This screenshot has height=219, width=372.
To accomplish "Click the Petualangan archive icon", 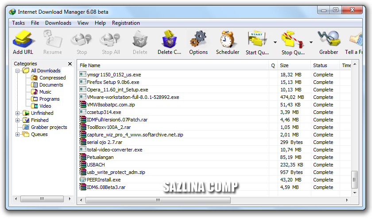I will [x=83, y=157].
